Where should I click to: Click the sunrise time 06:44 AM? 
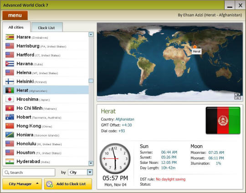[169, 152]
